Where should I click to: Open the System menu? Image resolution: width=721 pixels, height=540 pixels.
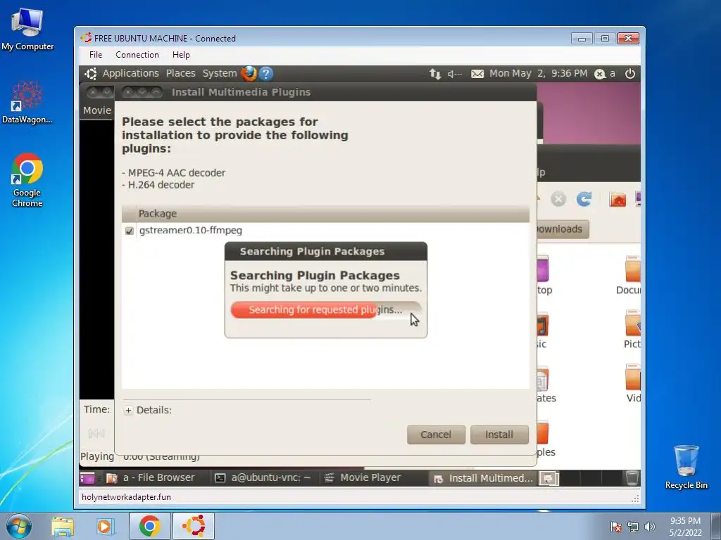[x=220, y=73]
